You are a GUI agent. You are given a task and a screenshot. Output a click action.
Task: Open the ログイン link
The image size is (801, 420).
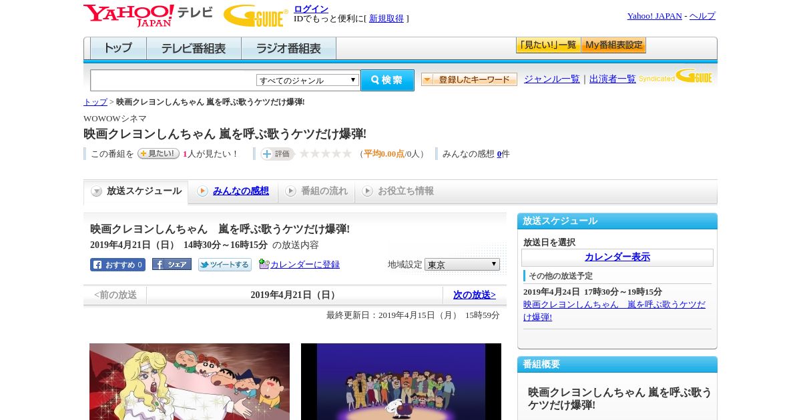tap(311, 9)
